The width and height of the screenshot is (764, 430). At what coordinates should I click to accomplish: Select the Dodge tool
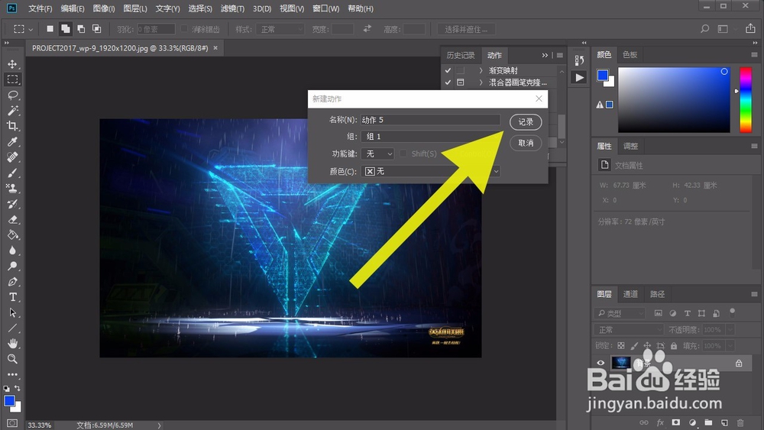click(x=13, y=267)
